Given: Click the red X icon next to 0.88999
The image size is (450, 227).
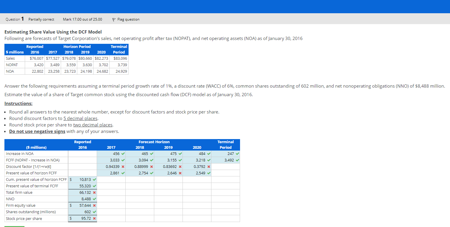Looking at the screenshot, I should [151, 167].
